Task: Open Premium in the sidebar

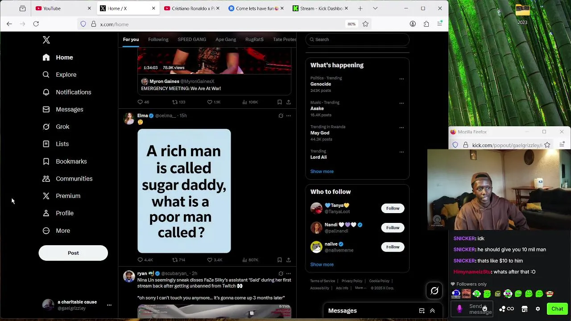Action: click(x=62, y=196)
